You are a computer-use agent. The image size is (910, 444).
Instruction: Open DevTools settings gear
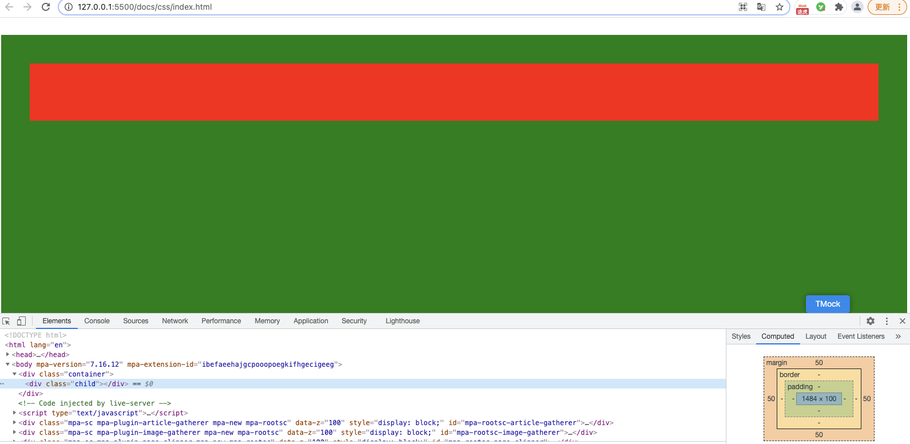(871, 321)
